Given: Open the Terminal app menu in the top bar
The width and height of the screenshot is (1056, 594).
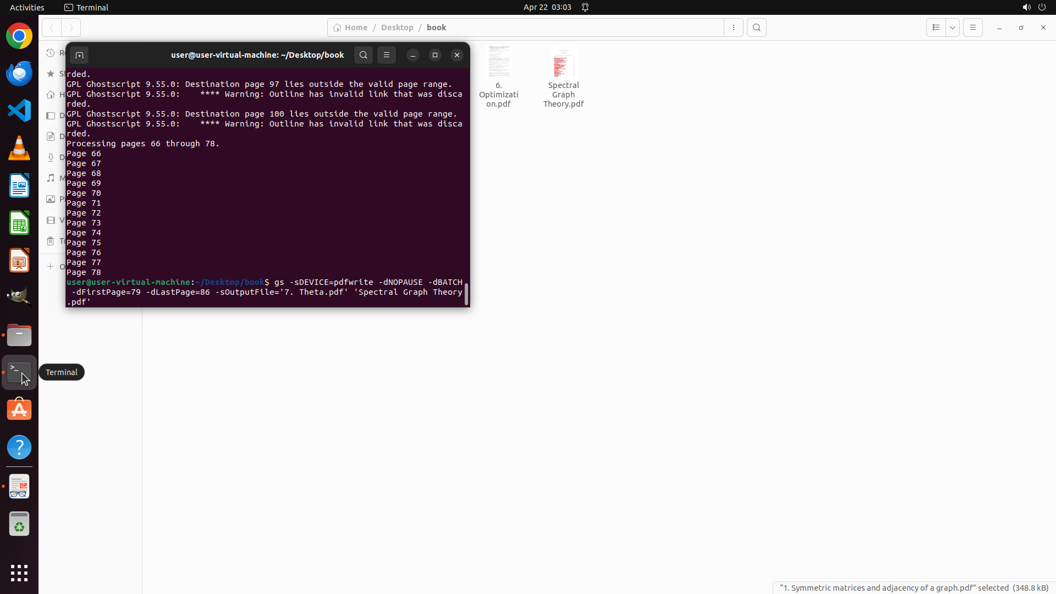Looking at the screenshot, I should point(86,7).
